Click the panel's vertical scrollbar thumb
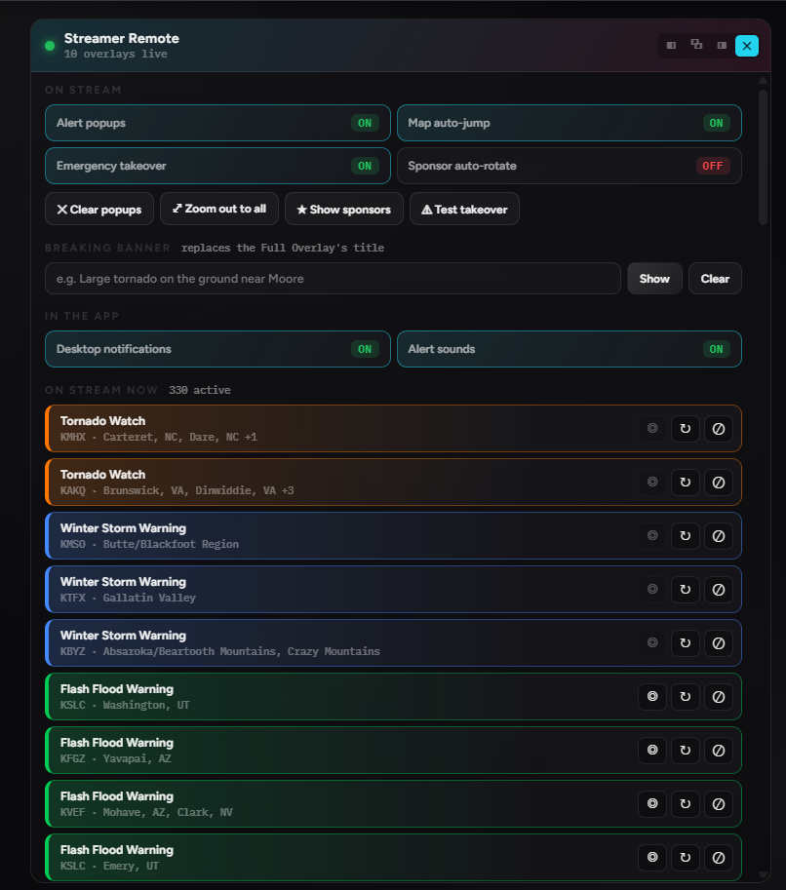 coord(763,156)
